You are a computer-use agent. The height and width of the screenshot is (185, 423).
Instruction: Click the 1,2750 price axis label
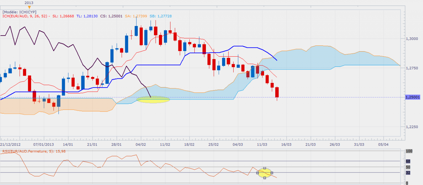click(x=412, y=68)
